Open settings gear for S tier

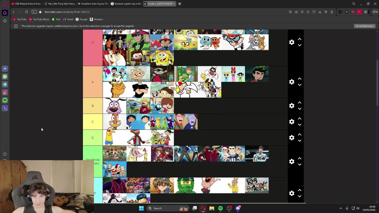coord(292,42)
